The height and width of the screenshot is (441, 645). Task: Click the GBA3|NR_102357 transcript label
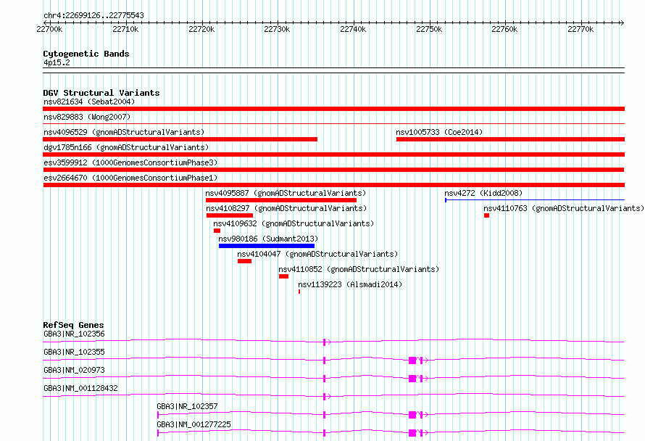tap(187, 406)
